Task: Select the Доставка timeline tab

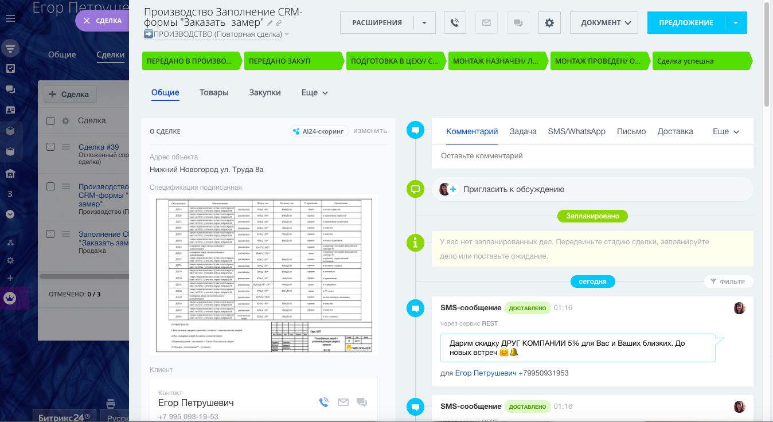Action: (676, 131)
